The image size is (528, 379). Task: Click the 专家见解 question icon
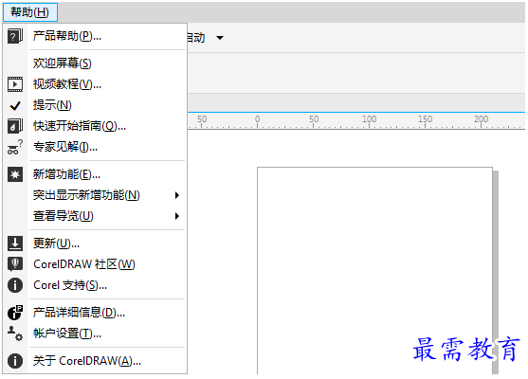[x=15, y=147]
